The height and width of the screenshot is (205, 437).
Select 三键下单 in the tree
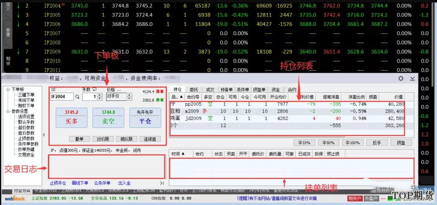[x=27, y=95]
